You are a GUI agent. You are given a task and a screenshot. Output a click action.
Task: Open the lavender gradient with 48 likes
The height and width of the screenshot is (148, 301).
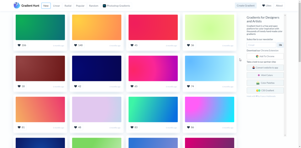tap(97, 109)
